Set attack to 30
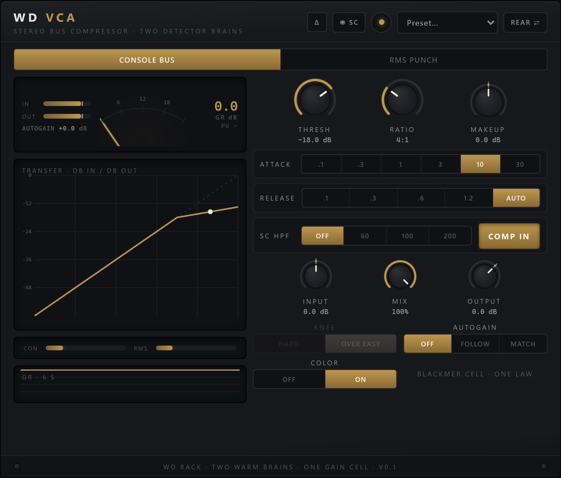Viewport: 561px width, 478px height. (x=520, y=164)
